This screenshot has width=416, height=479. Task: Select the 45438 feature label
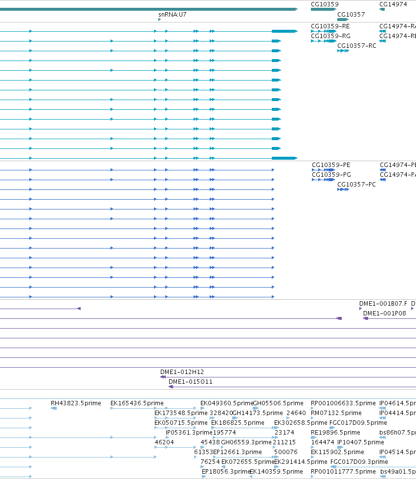pos(210,442)
